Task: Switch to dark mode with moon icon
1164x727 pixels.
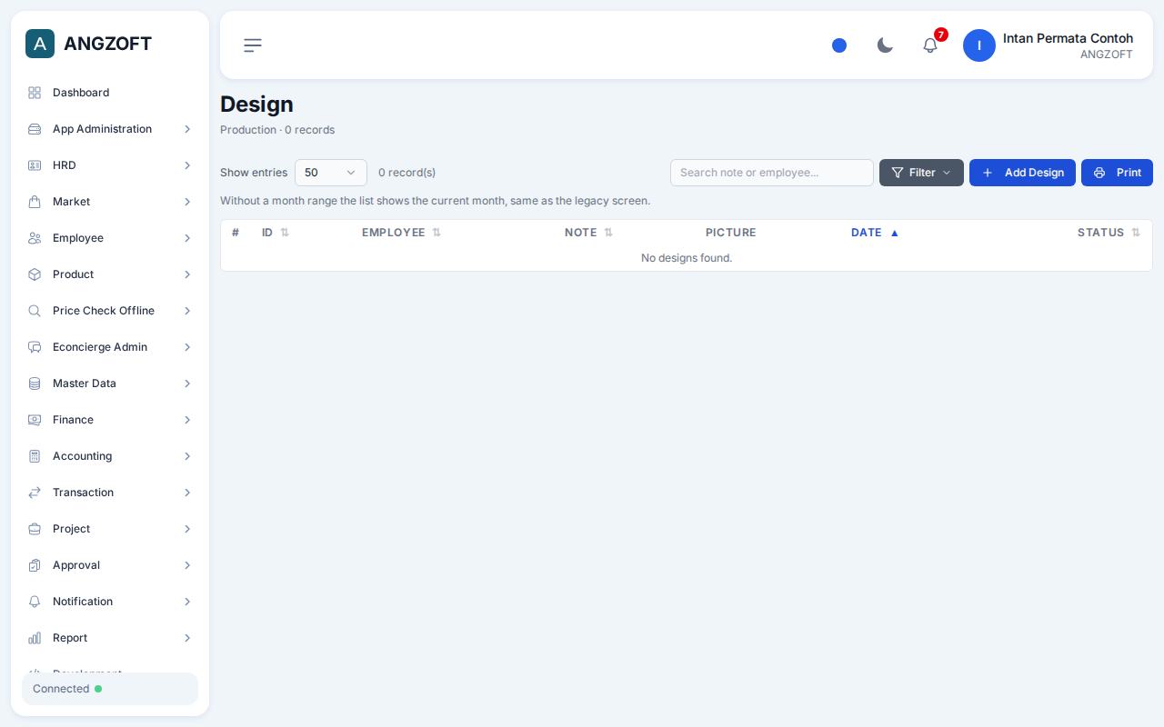Action: coord(885,45)
